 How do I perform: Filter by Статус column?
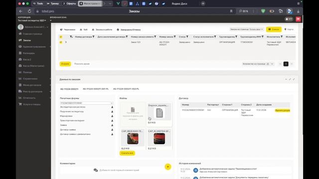coord(187,37)
